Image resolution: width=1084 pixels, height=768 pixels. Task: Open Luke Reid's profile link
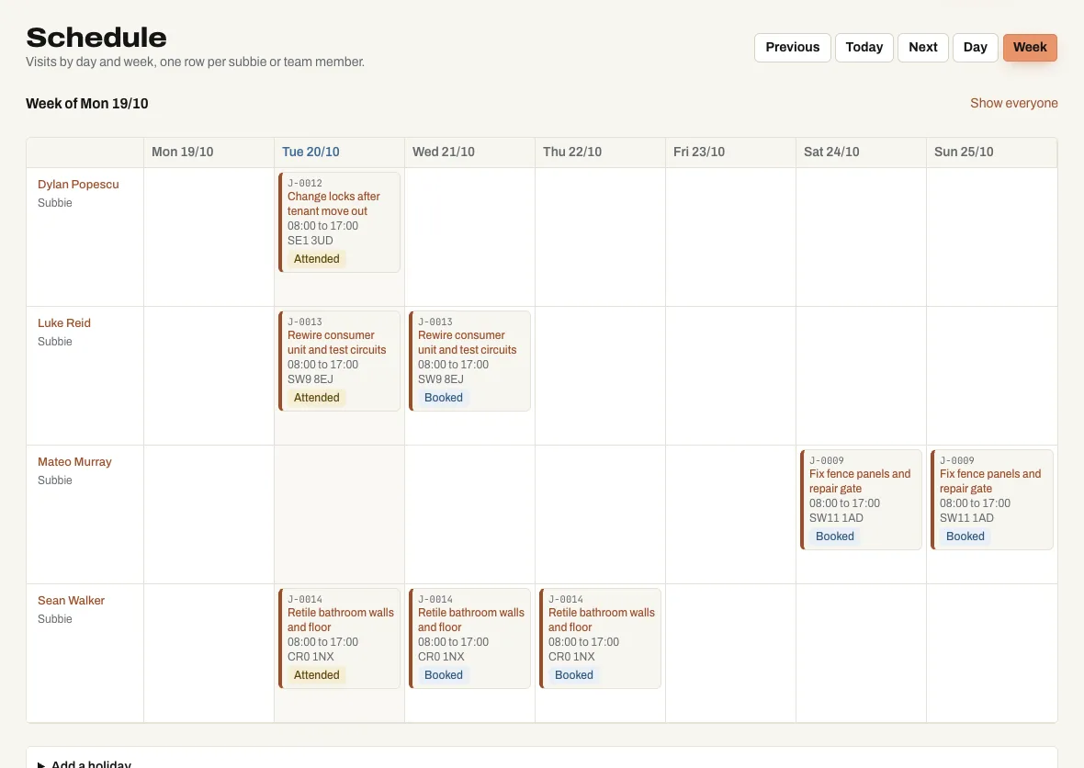pyautogui.click(x=64, y=322)
